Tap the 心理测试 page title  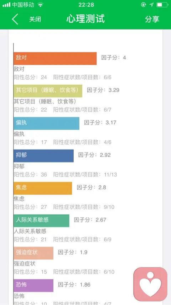click(x=85, y=19)
